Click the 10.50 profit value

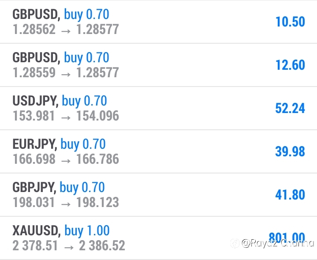[x=290, y=22]
